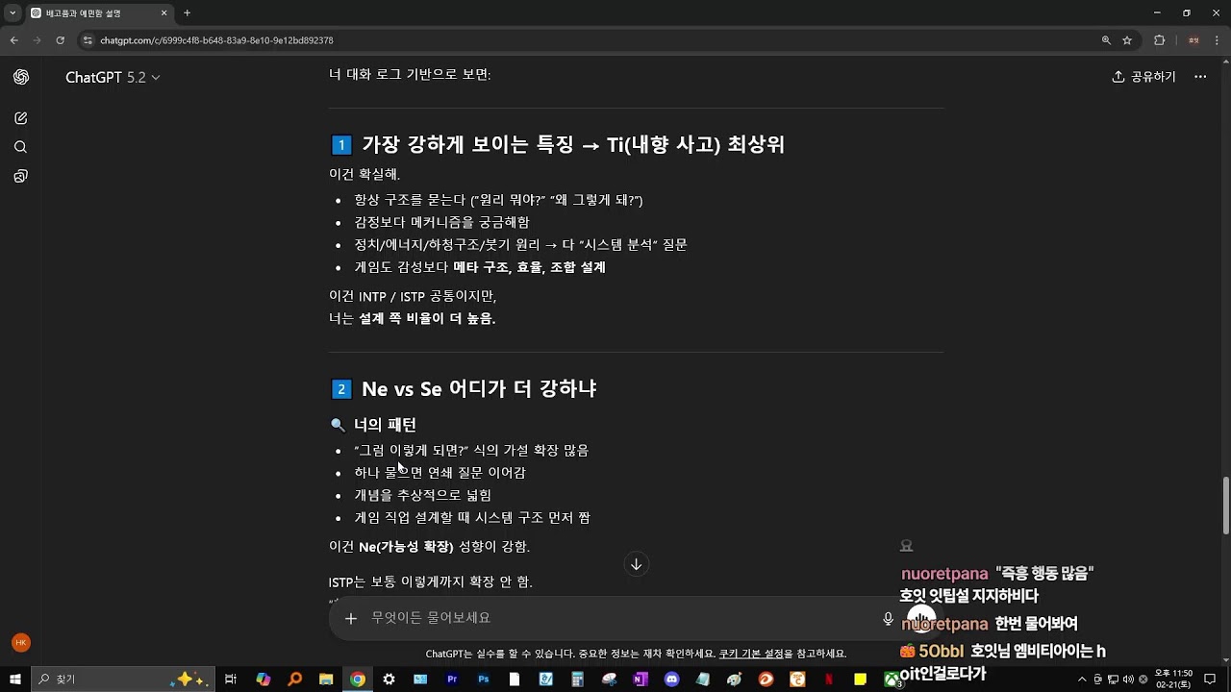This screenshot has height=692, width=1231.
Task: Open the GPTs/Codex icon in the sidebar
Action: coord(21,176)
